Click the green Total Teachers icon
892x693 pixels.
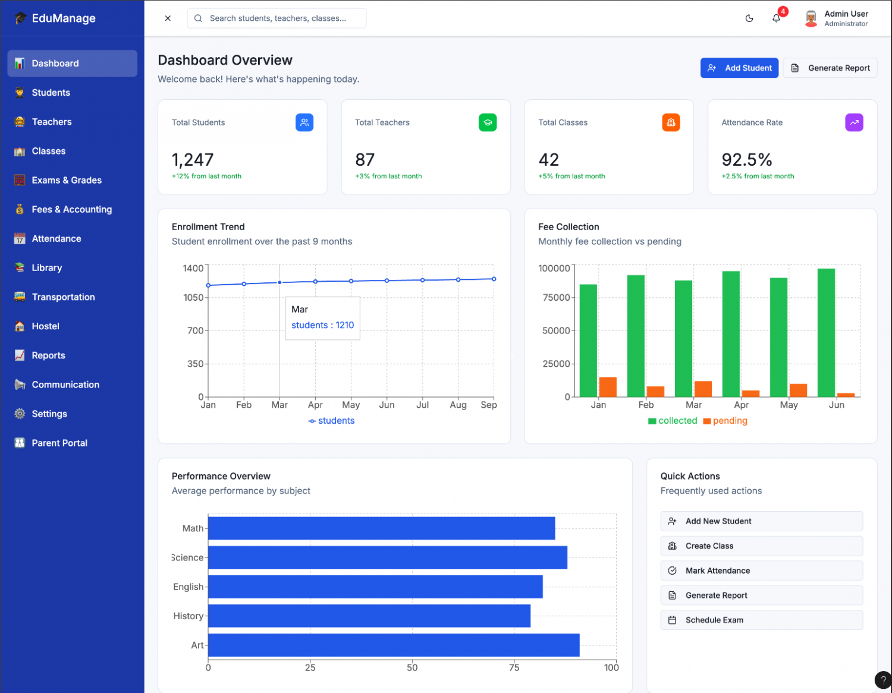(x=488, y=122)
